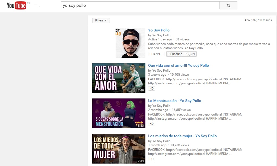This screenshot has height=166, width=277.
Task: Subscribe to the Yo Soy Pollo channel
Action: [x=175, y=54]
